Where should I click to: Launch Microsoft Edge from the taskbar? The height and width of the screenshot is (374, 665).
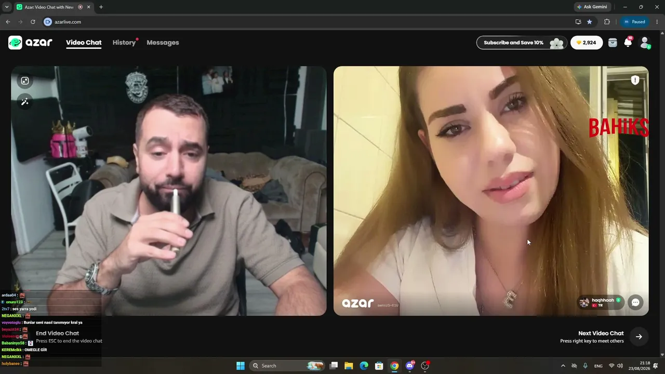click(x=364, y=366)
